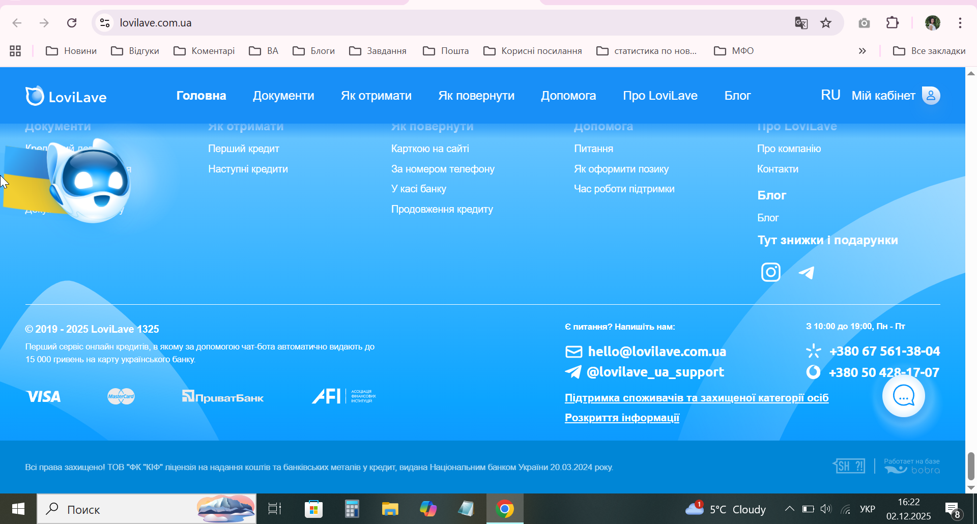Open the Instagram social icon
Image resolution: width=977 pixels, height=524 pixels.
pos(770,272)
